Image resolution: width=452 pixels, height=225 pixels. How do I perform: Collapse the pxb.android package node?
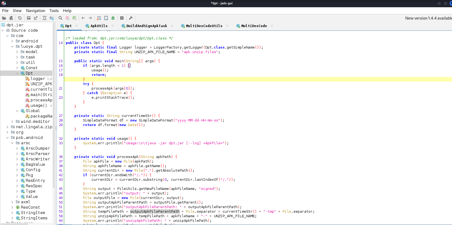point(8,138)
